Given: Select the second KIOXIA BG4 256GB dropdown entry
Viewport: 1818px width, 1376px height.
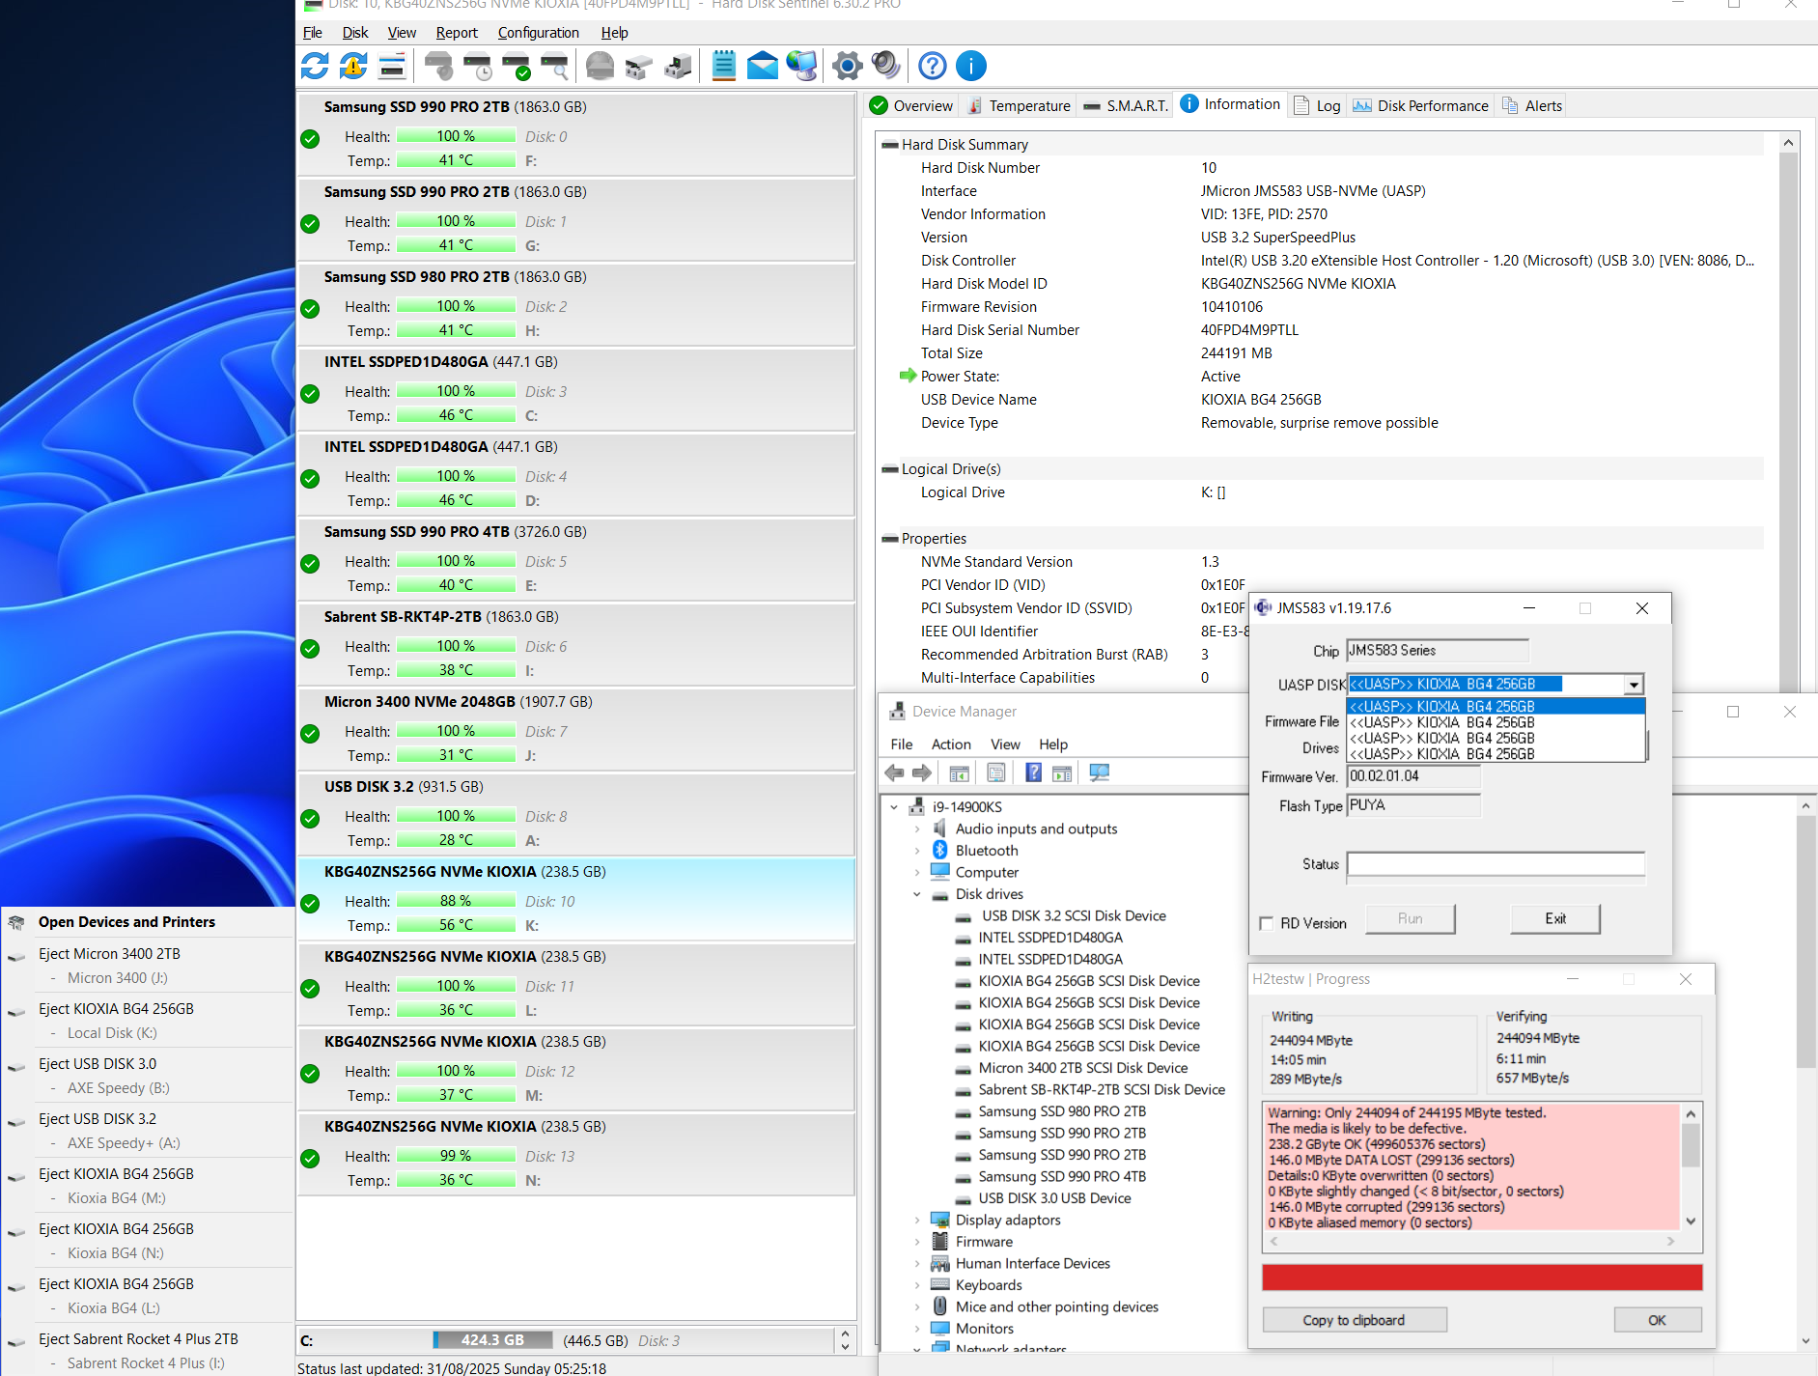Looking at the screenshot, I should (1496, 722).
